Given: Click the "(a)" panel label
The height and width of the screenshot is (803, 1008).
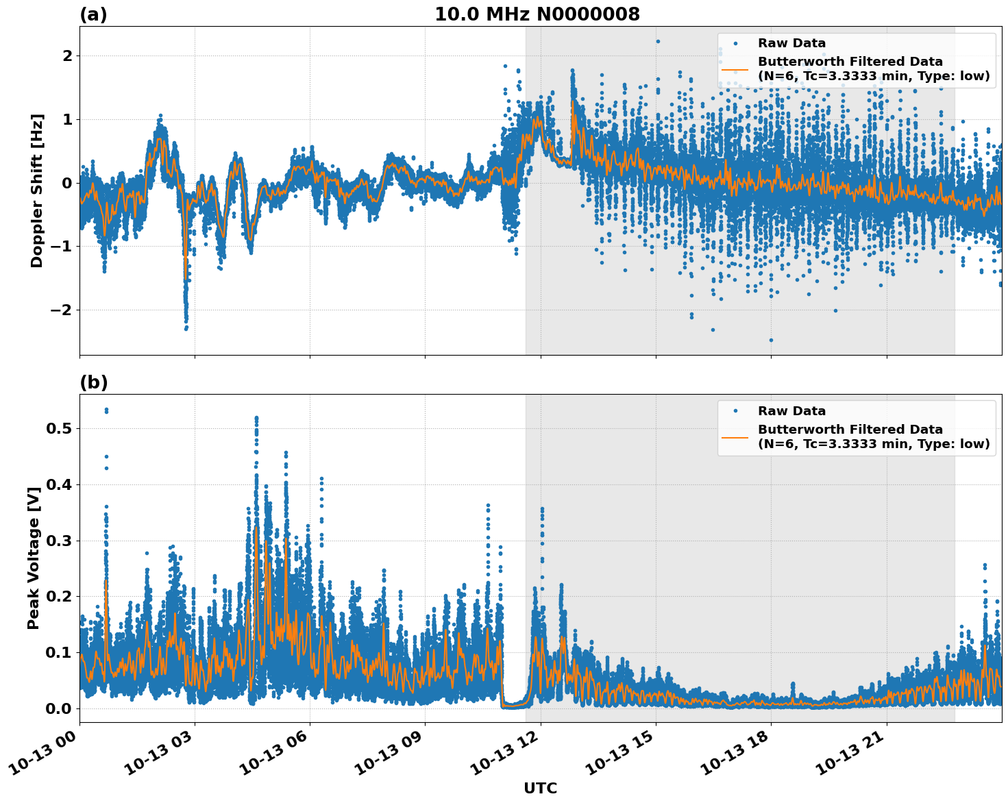Looking at the screenshot, I should [x=93, y=14].
